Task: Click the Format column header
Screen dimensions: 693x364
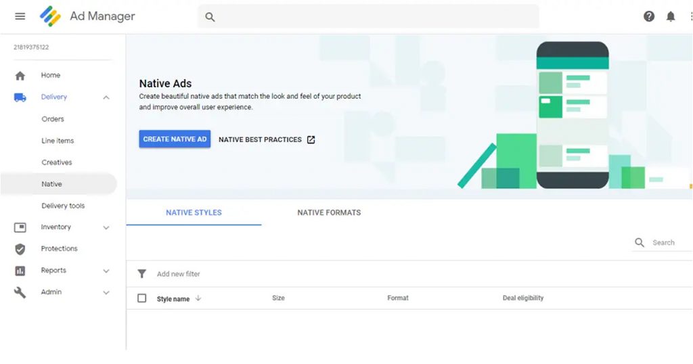Action: (398, 298)
